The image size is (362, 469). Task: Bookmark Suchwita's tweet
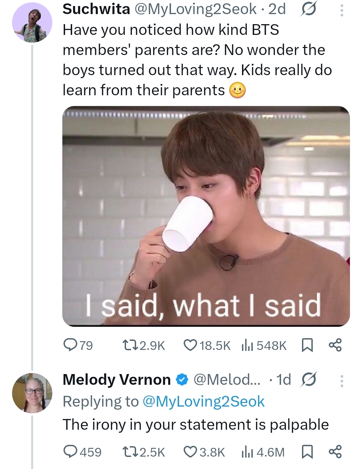[x=307, y=345]
